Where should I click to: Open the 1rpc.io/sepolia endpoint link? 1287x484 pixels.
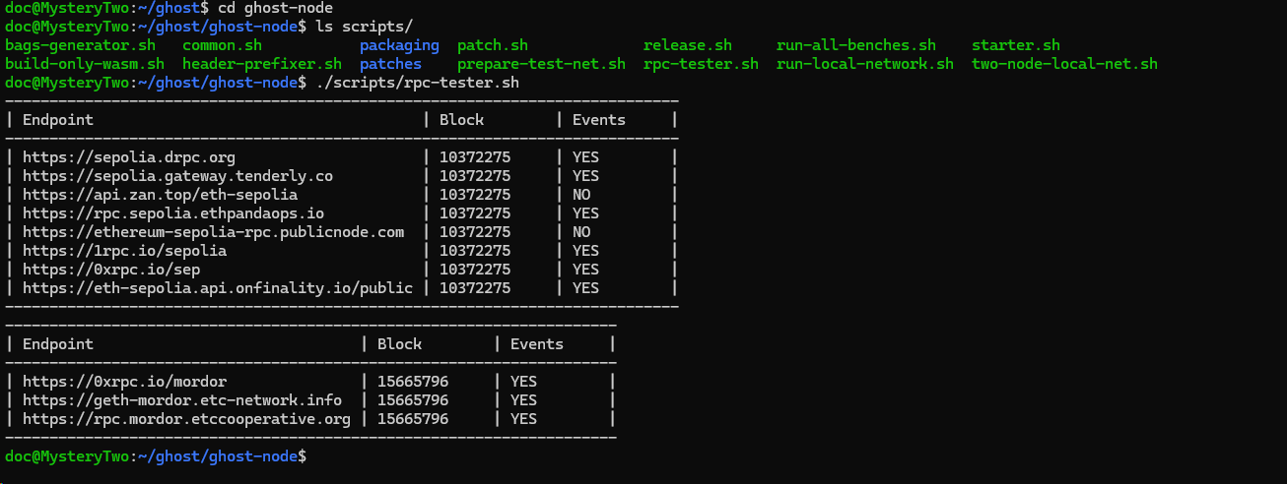pyautogui.click(x=124, y=251)
